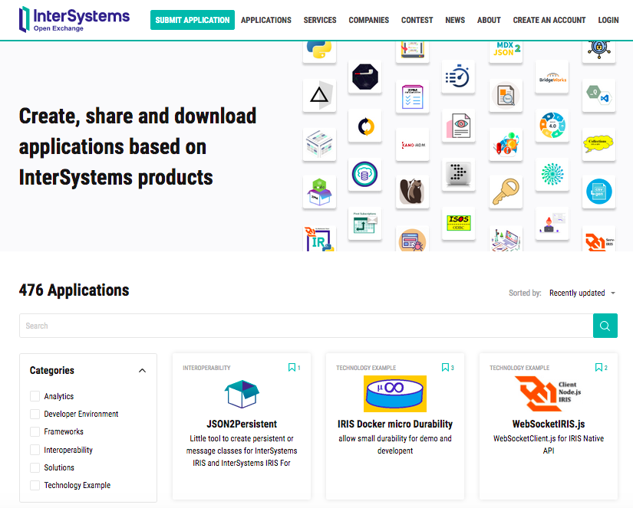Click the WebSocketIRIS.js logo icon
633x508 pixels.
pyautogui.click(x=548, y=392)
